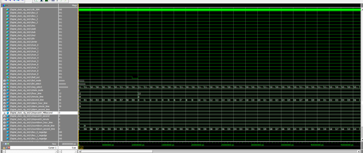
Task: Click the waveform horizontal scrollbar
Action: (x=218, y=151)
